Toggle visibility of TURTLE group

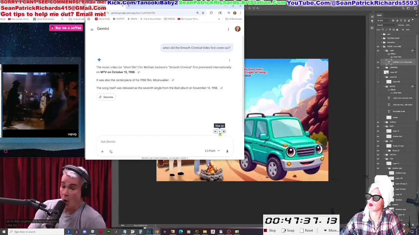[378, 122]
